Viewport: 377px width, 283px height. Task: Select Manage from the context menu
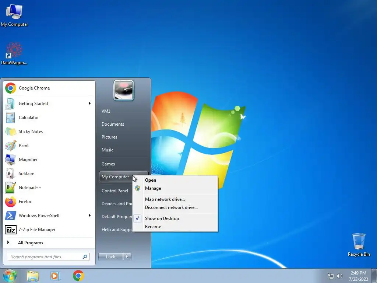(x=175, y=188)
